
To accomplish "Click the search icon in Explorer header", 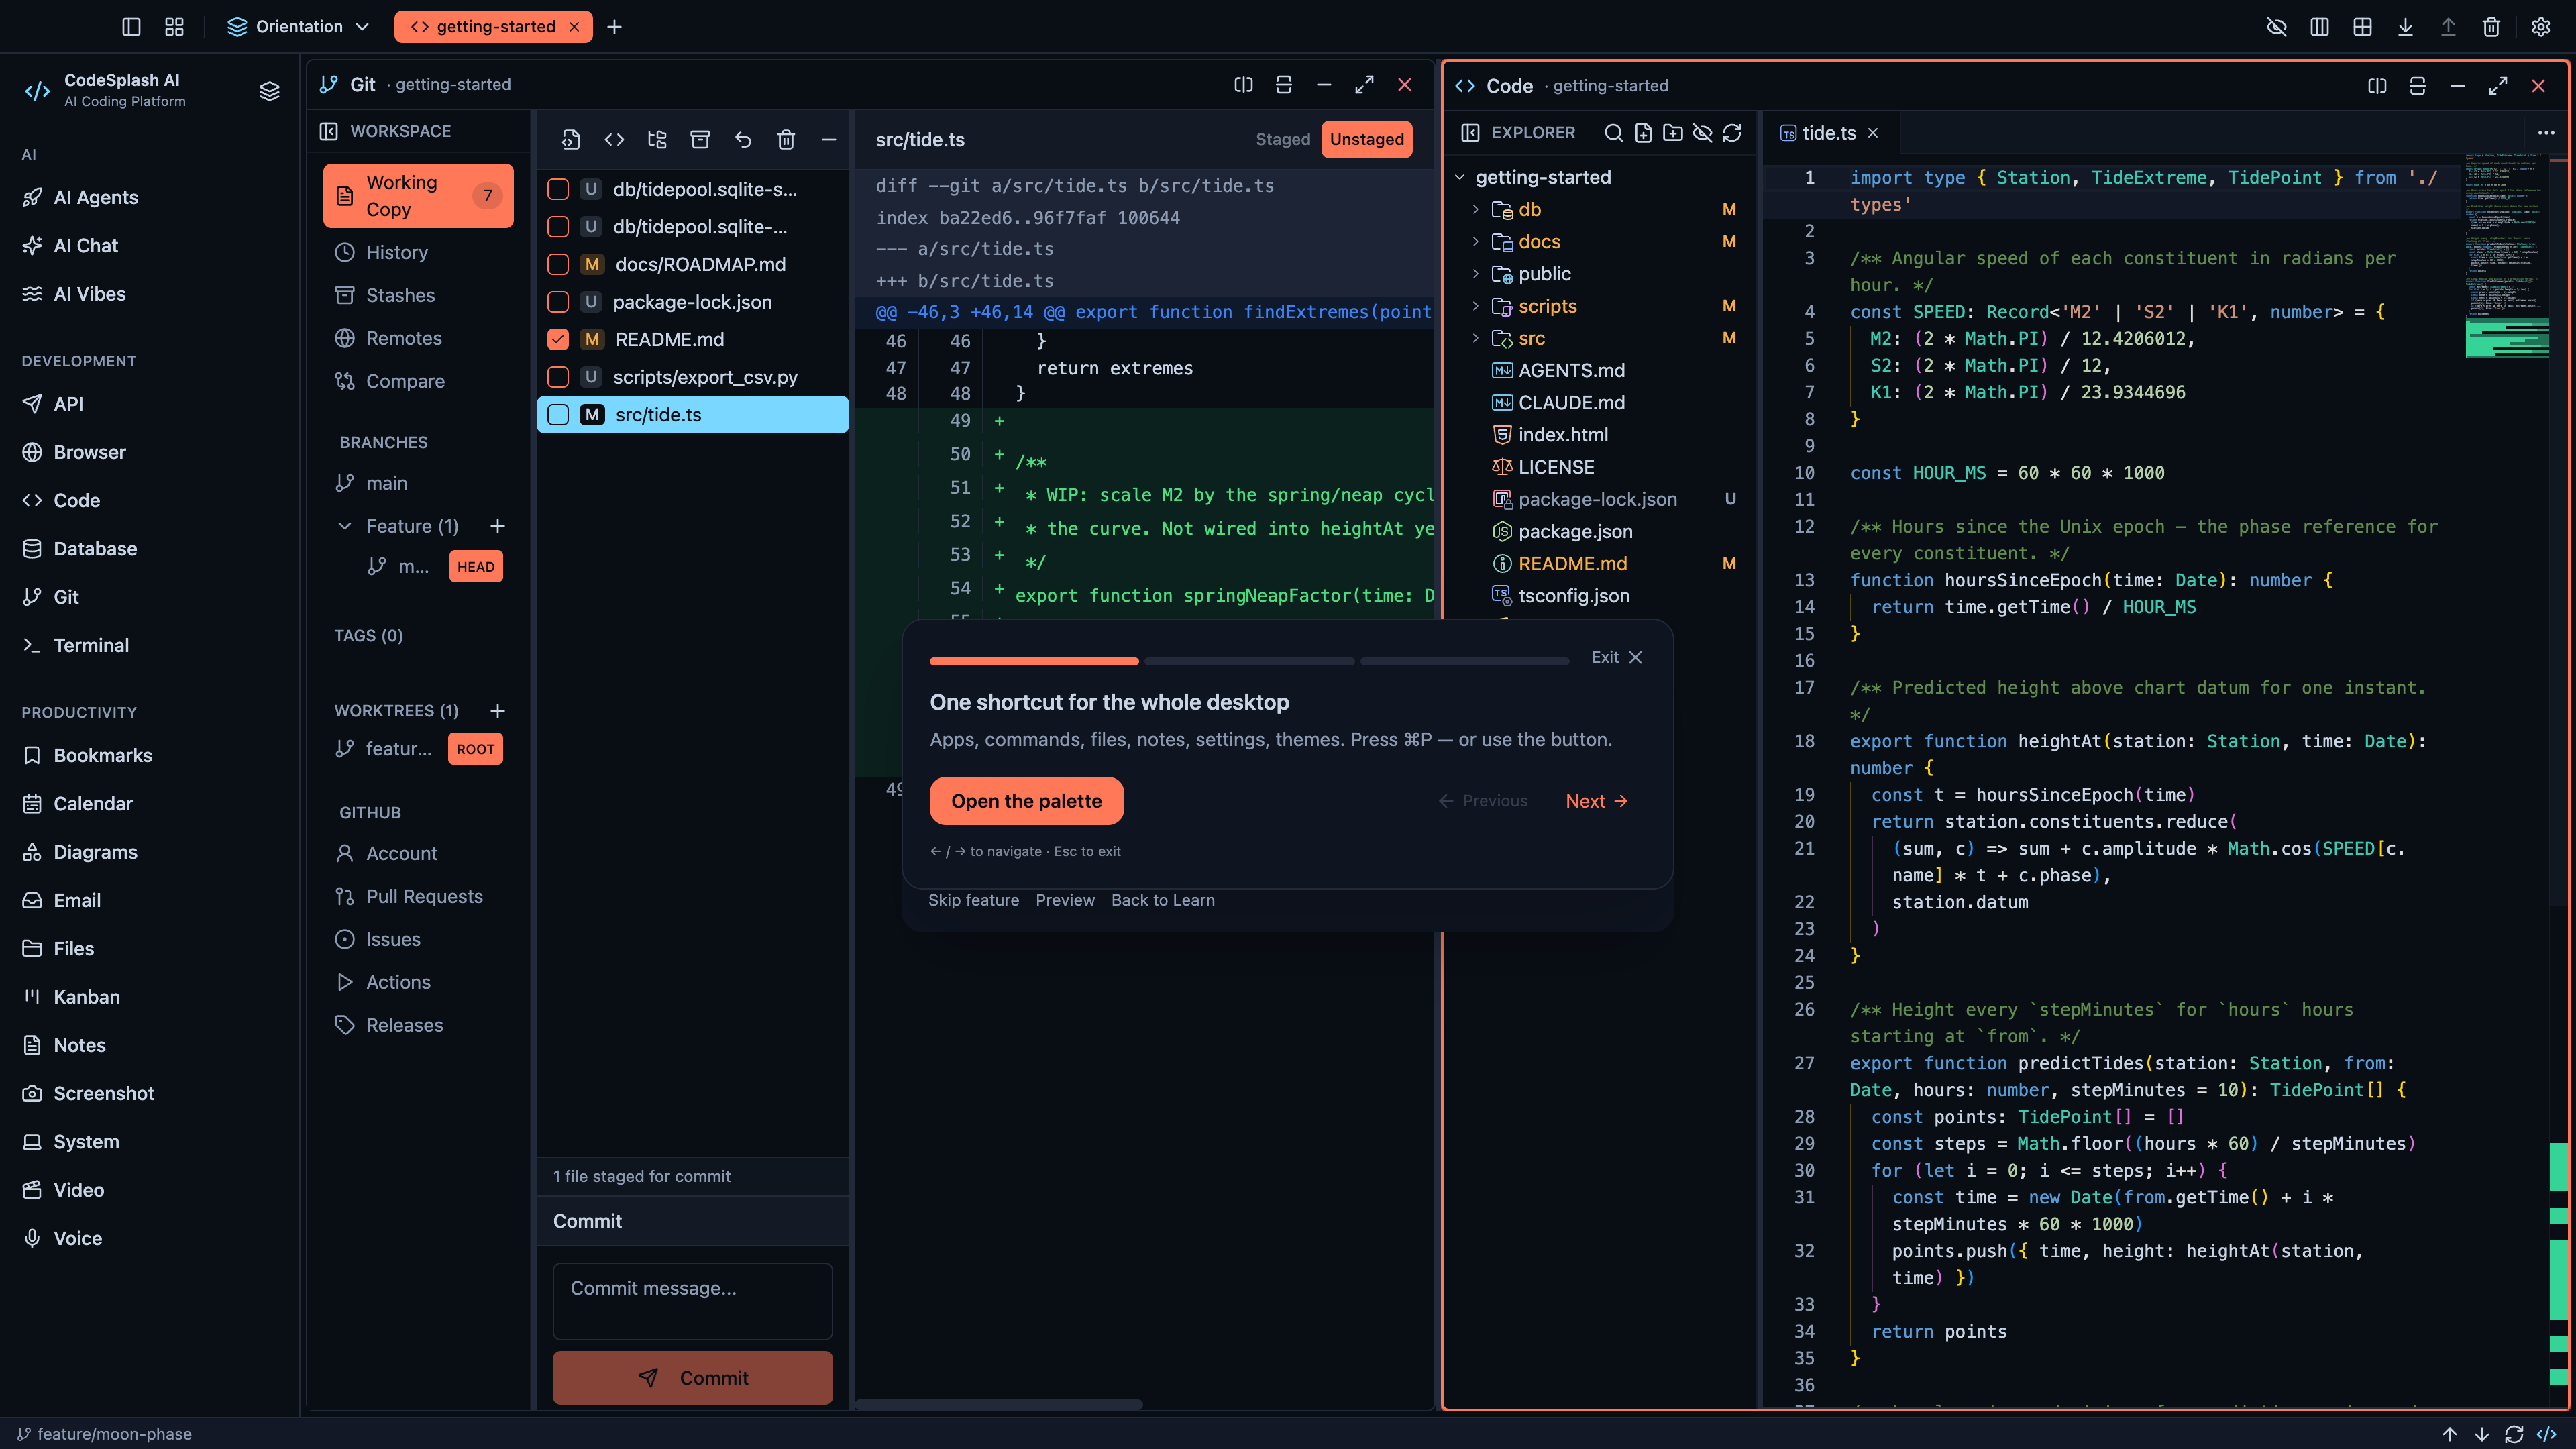I will (1613, 133).
